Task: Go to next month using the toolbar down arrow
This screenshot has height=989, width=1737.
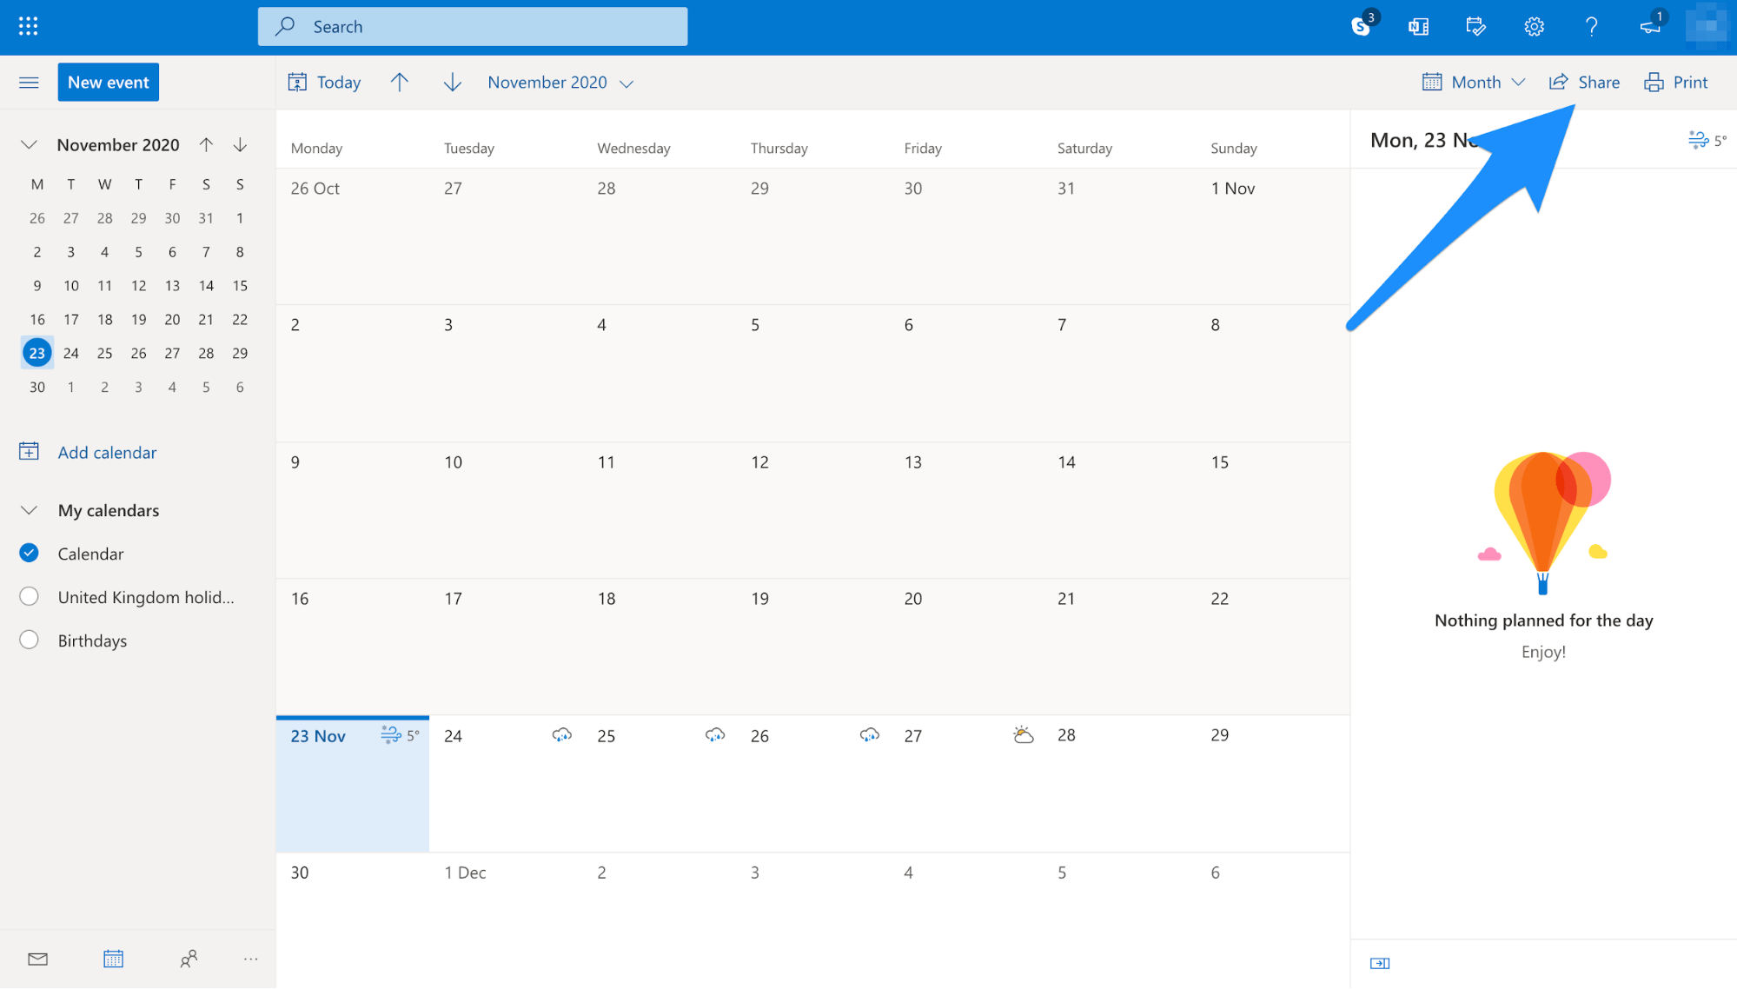Action: click(x=452, y=83)
